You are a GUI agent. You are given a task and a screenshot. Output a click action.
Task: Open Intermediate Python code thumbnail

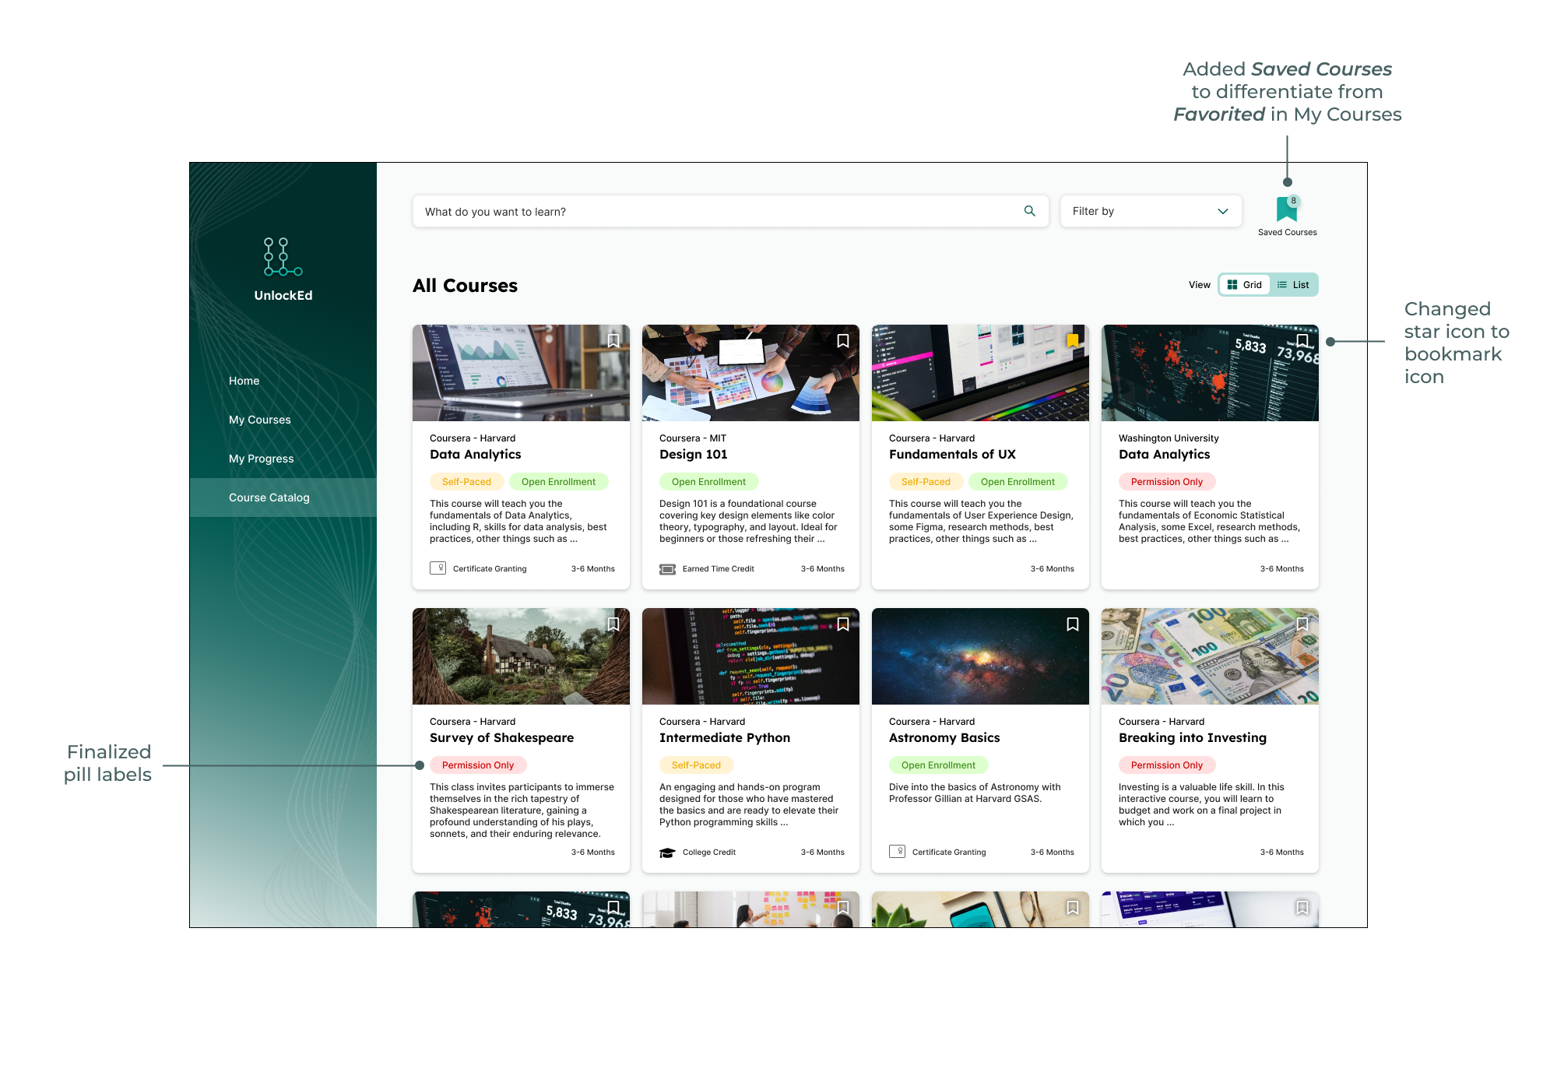tap(750, 656)
